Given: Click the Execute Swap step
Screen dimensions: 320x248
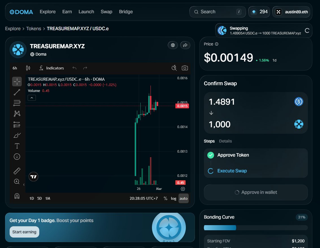Looking at the screenshot, I should pos(232,171).
